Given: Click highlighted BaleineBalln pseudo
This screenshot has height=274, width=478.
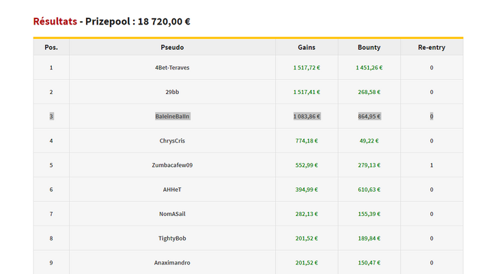Looking at the screenshot, I should [172, 117].
